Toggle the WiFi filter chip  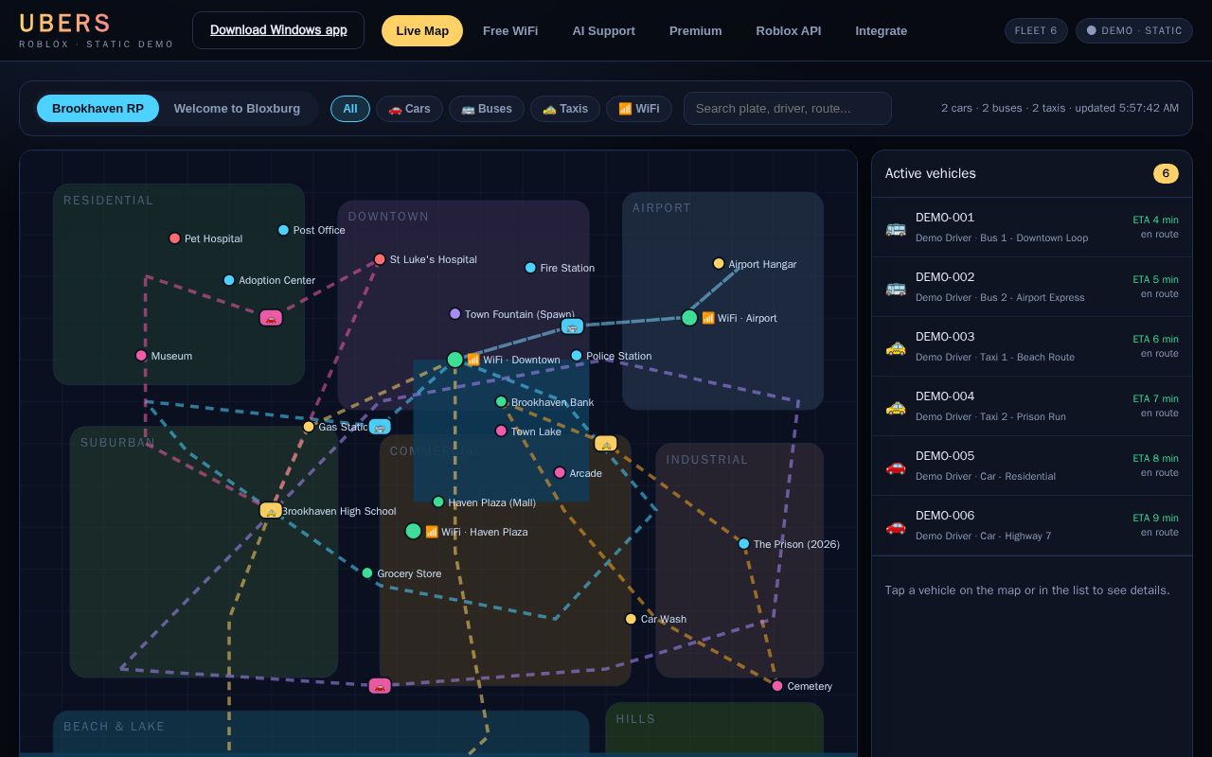point(639,109)
